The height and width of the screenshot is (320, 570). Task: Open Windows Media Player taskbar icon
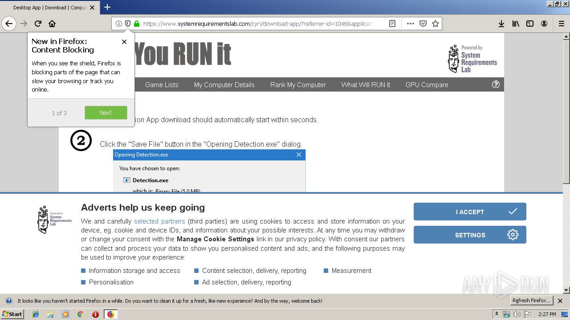[x=65, y=314]
